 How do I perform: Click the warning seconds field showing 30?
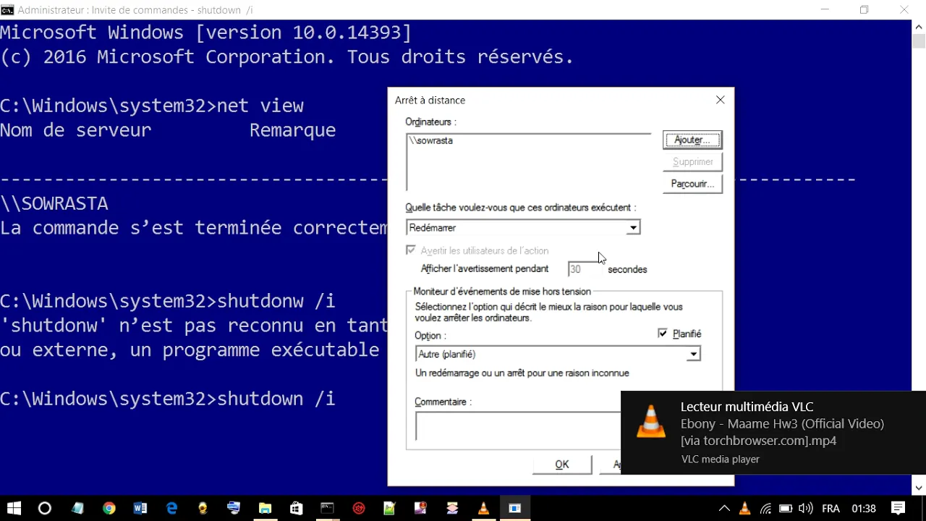click(585, 269)
